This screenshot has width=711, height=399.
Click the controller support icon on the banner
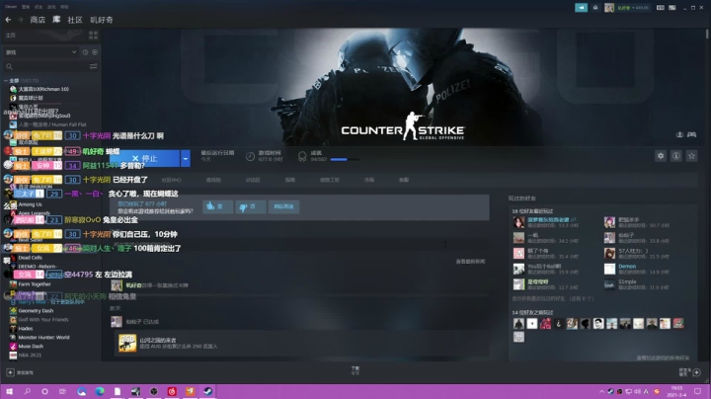click(x=691, y=134)
